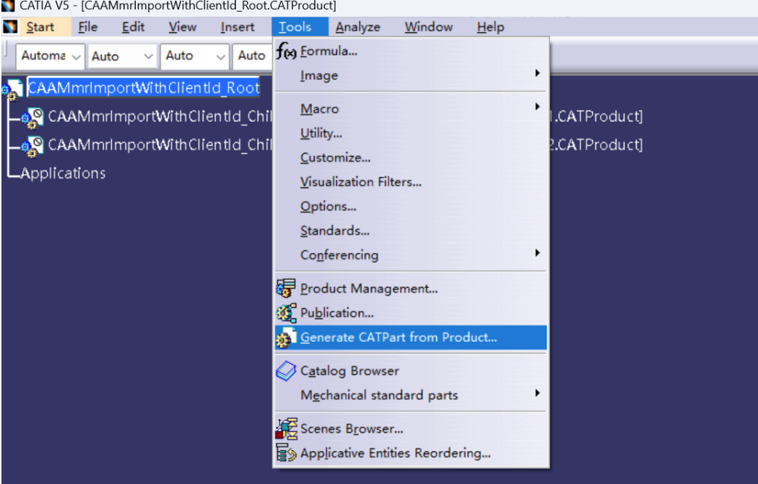Select Visualization Filters... entry
758x484 pixels.
coord(411,182)
